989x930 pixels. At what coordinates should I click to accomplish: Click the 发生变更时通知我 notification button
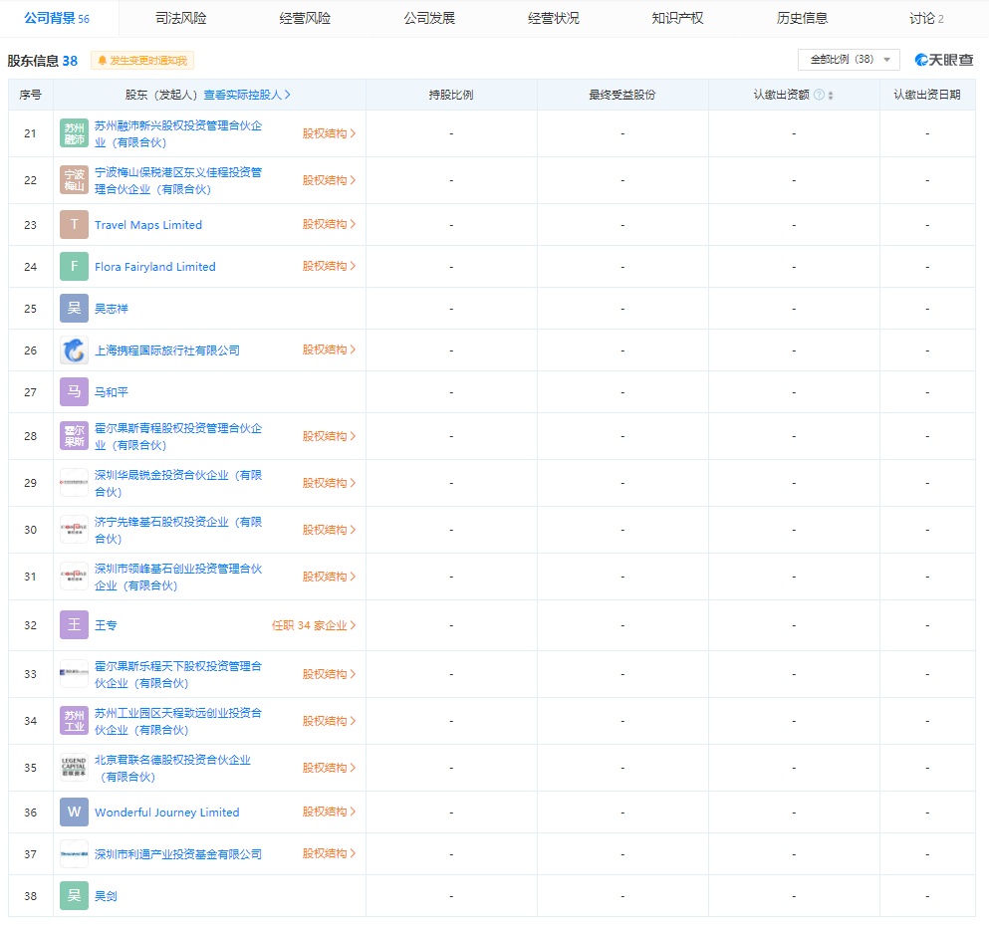point(142,61)
